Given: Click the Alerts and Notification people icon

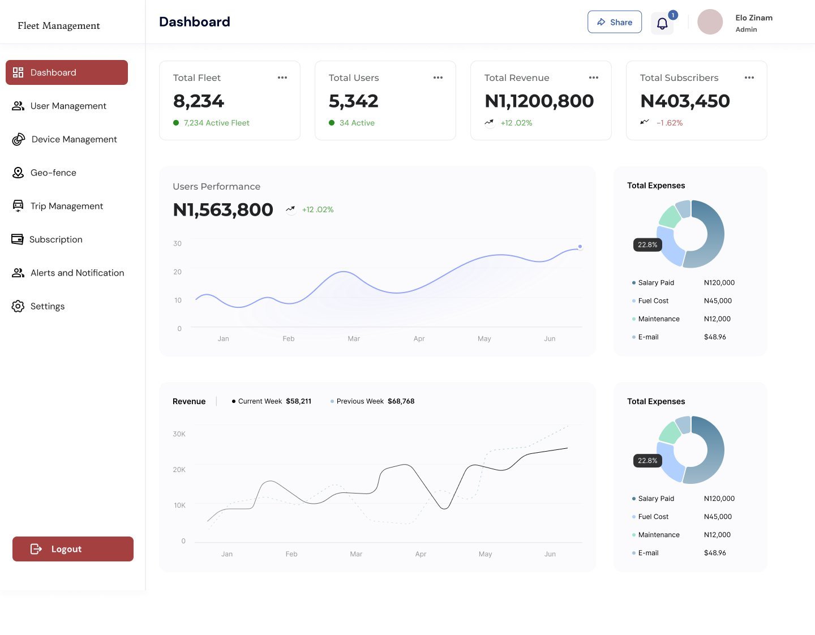Looking at the screenshot, I should pos(18,273).
